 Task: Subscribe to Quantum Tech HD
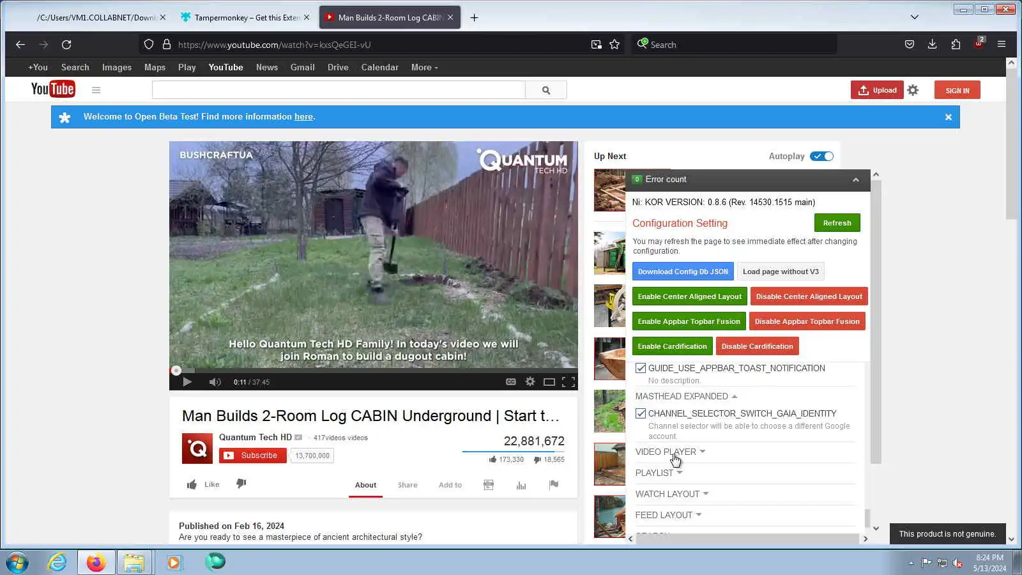point(253,456)
